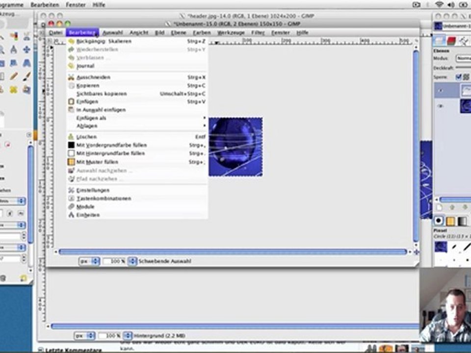Open the Paths tab in dock
The width and height of the screenshot is (471, 353).
click(x=464, y=41)
